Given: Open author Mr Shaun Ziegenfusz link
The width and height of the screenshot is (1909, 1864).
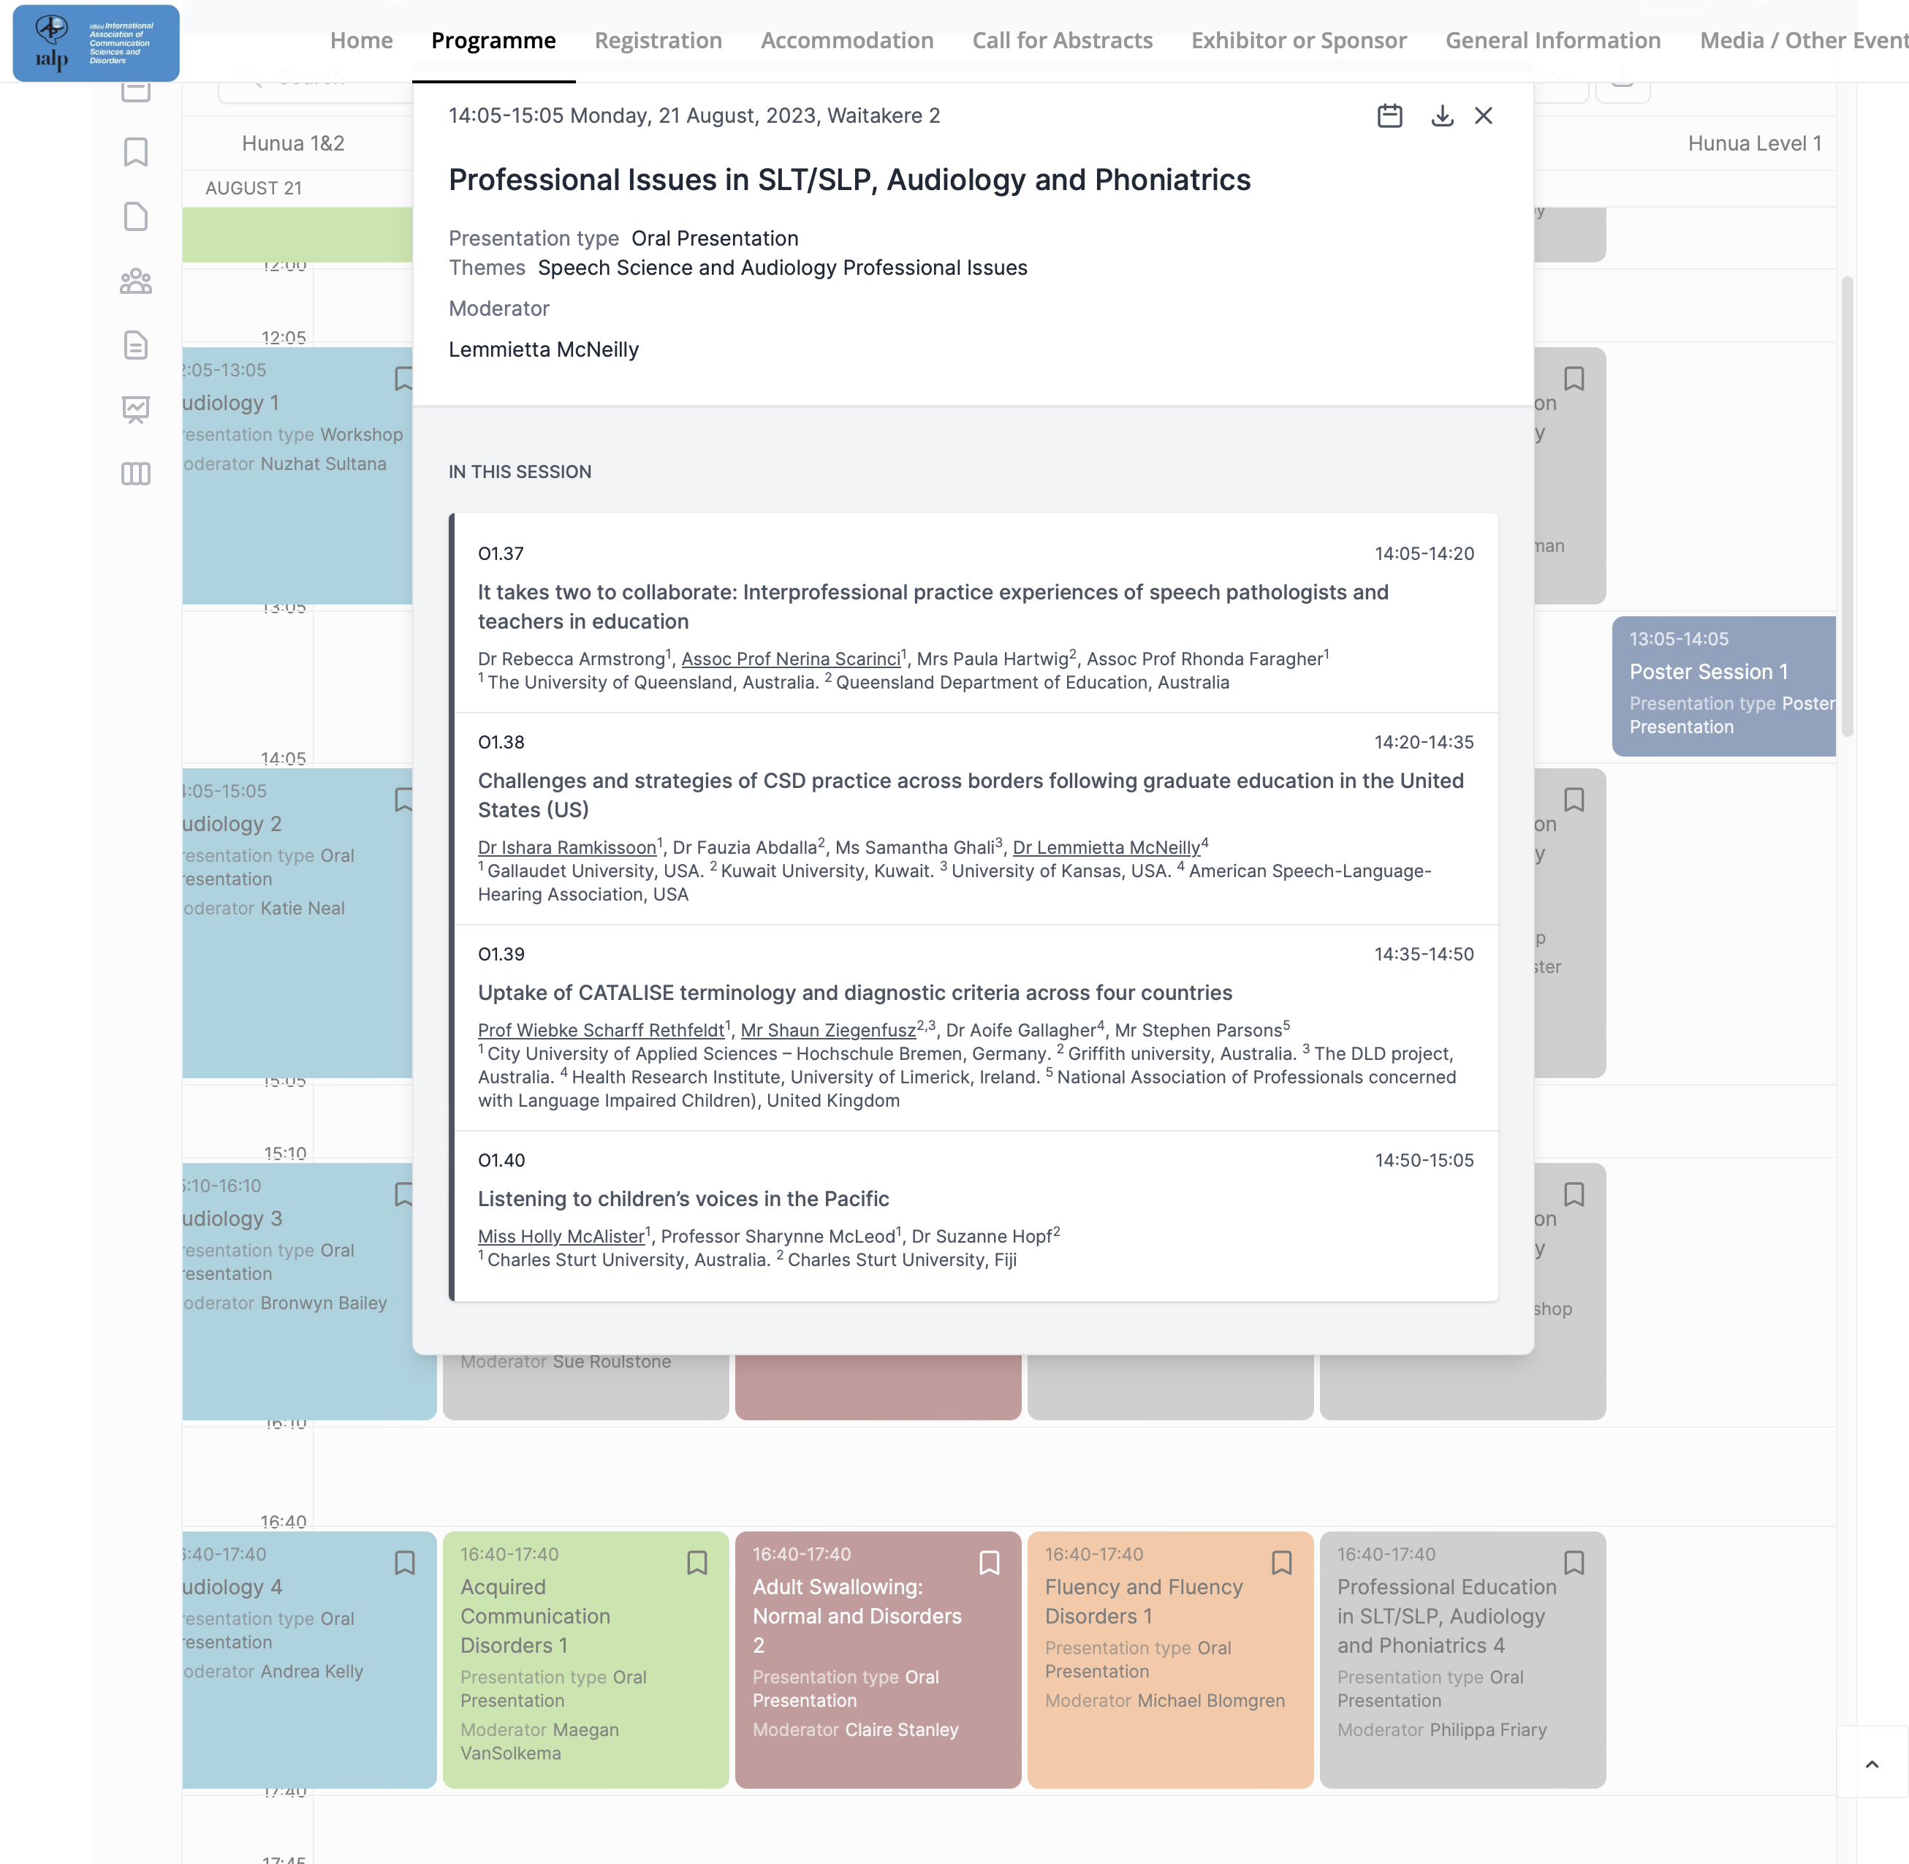Looking at the screenshot, I should 828,1030.
